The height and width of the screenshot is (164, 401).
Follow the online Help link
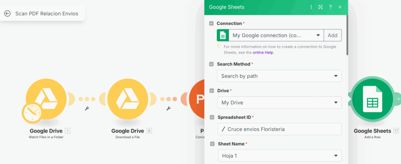click(263, 53)
